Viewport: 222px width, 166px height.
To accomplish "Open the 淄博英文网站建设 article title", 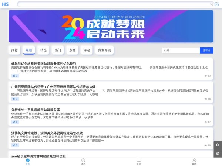I will [47, 133].
